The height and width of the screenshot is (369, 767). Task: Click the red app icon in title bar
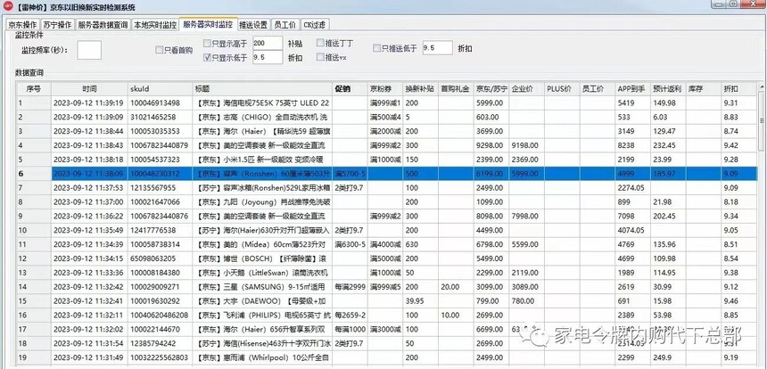pos(7,7)
